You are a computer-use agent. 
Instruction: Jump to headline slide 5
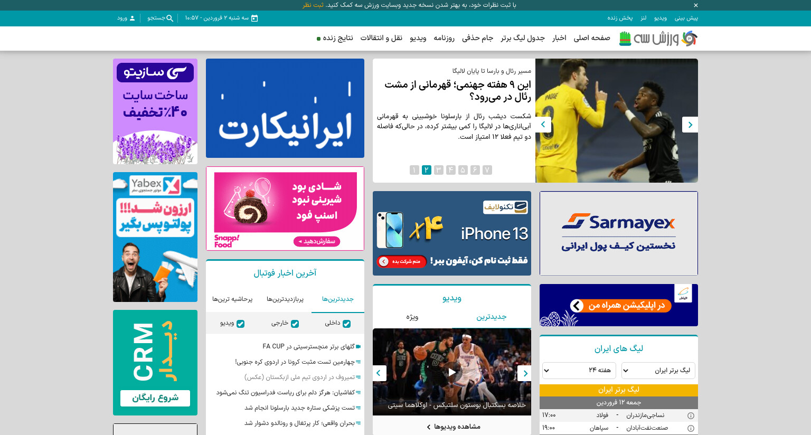[463, 170]
